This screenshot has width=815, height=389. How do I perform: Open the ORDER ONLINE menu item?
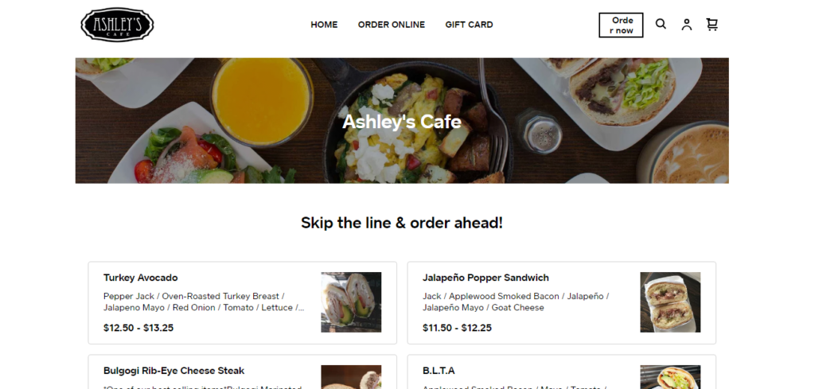coord(392,25)
